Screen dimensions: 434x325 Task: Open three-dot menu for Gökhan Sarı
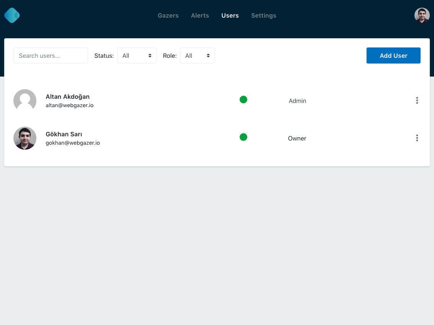coord(417,138)
